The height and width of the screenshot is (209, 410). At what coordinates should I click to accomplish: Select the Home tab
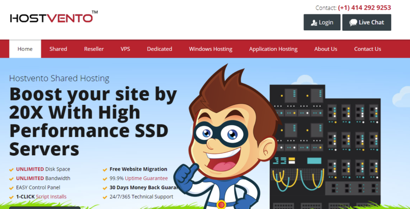(25, 49)
